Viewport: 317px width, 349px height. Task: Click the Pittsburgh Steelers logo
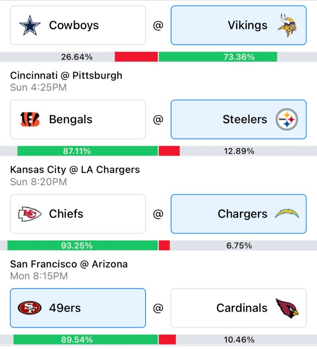pyautogui.click(x=287, y=119)
